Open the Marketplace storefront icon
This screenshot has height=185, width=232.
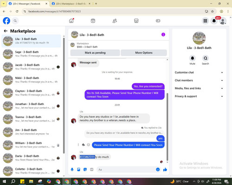[x=136, y=21]
